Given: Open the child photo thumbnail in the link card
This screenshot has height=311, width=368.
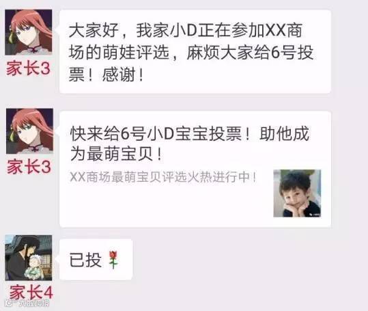Looking at the screenshot, I should pos(297,193).
